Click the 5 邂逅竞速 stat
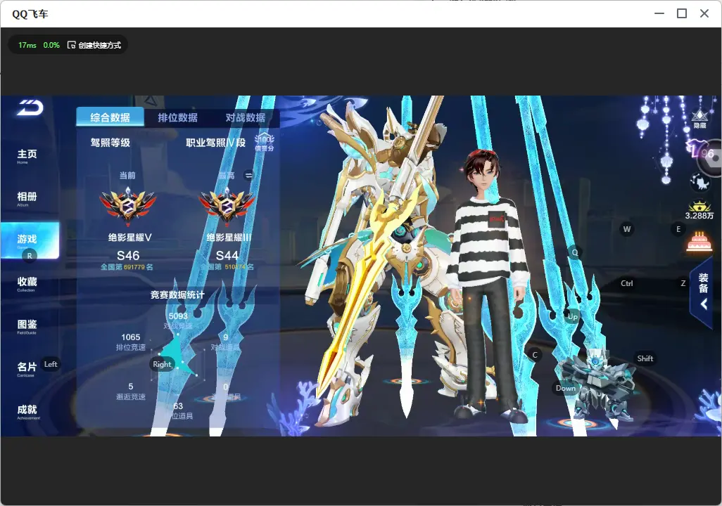The width and height of the screenshot is (722, 506). click(x=131, y=391)
